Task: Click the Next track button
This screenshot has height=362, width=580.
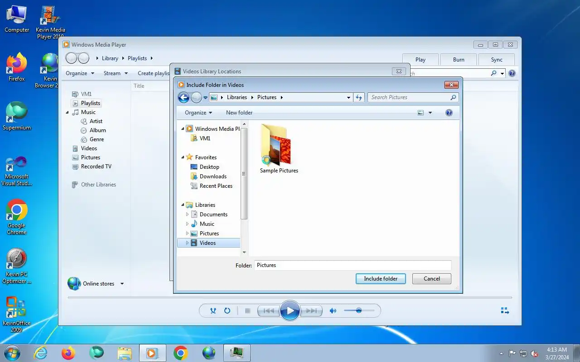Action: [311, 311]
